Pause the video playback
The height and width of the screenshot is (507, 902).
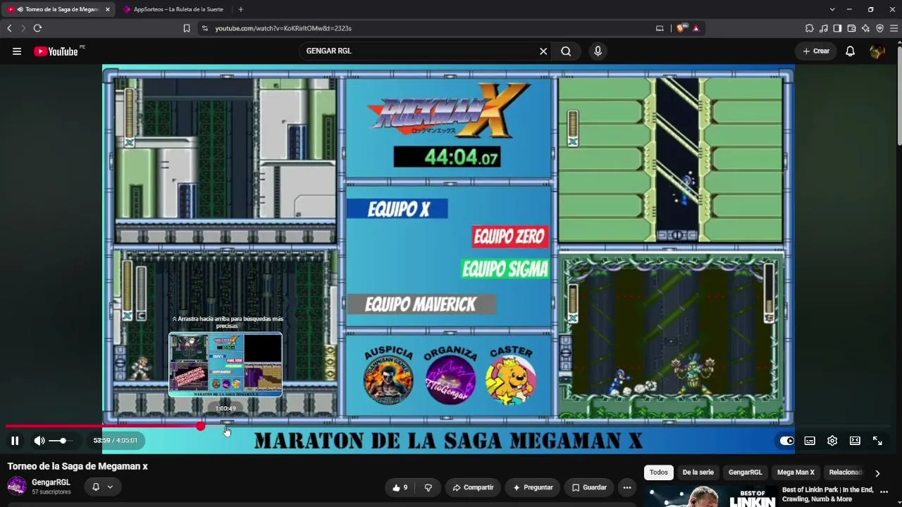(15, 441)
